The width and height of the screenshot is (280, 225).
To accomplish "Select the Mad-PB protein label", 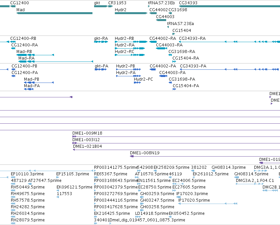I will (32, 79).
